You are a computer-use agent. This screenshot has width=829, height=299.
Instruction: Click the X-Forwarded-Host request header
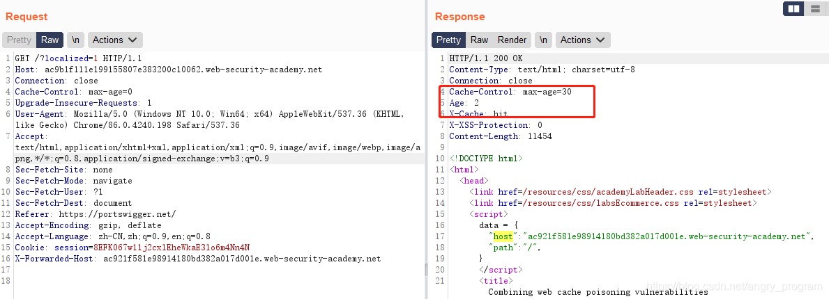click(x=198, y=259)
